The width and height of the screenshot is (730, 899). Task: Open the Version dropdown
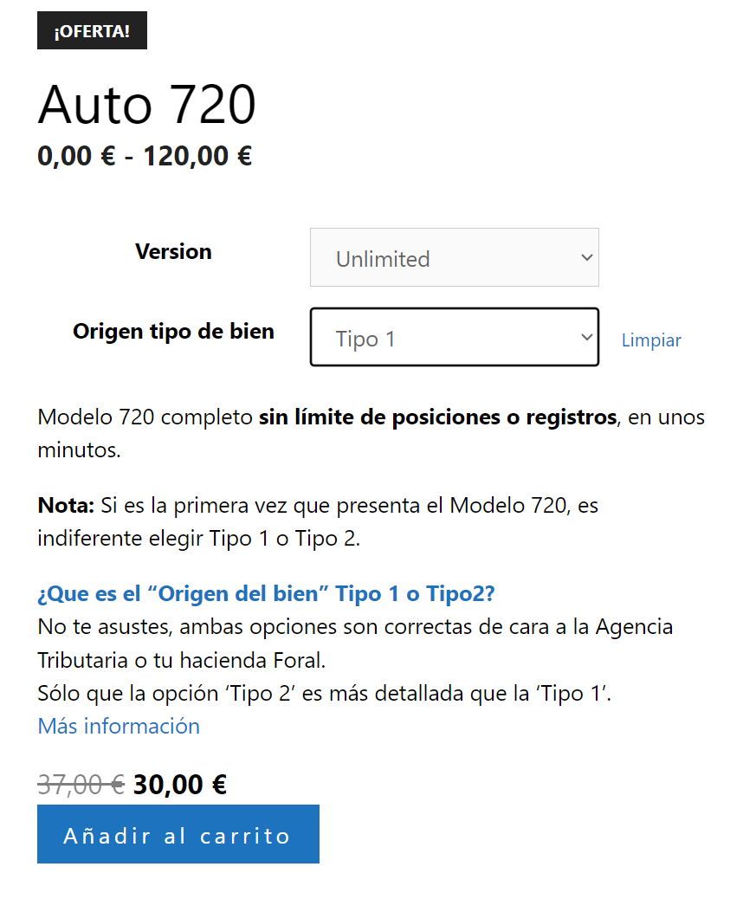tap(454, 256)
